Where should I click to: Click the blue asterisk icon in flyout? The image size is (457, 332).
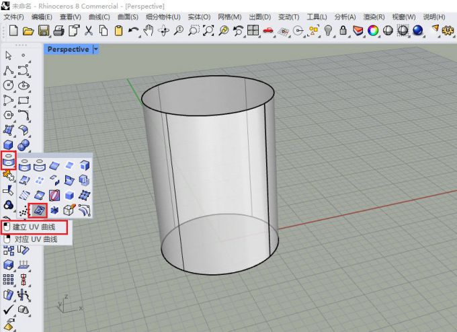(x=54, y=210)
